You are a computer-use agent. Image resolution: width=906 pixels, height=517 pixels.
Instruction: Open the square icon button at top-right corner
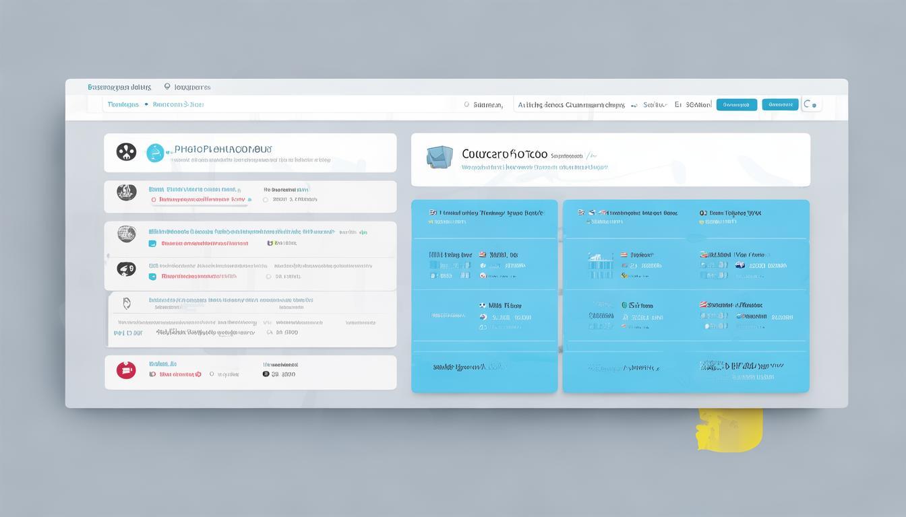click(x=812, y=104)
